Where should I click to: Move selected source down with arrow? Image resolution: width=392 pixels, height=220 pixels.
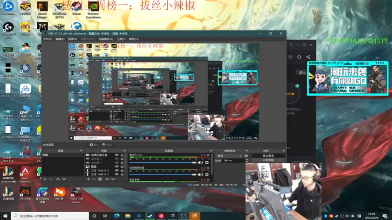(x=113, y=179)
